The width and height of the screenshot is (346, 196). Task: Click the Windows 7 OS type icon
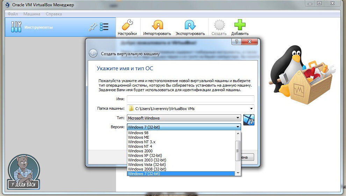pos(249,120)
